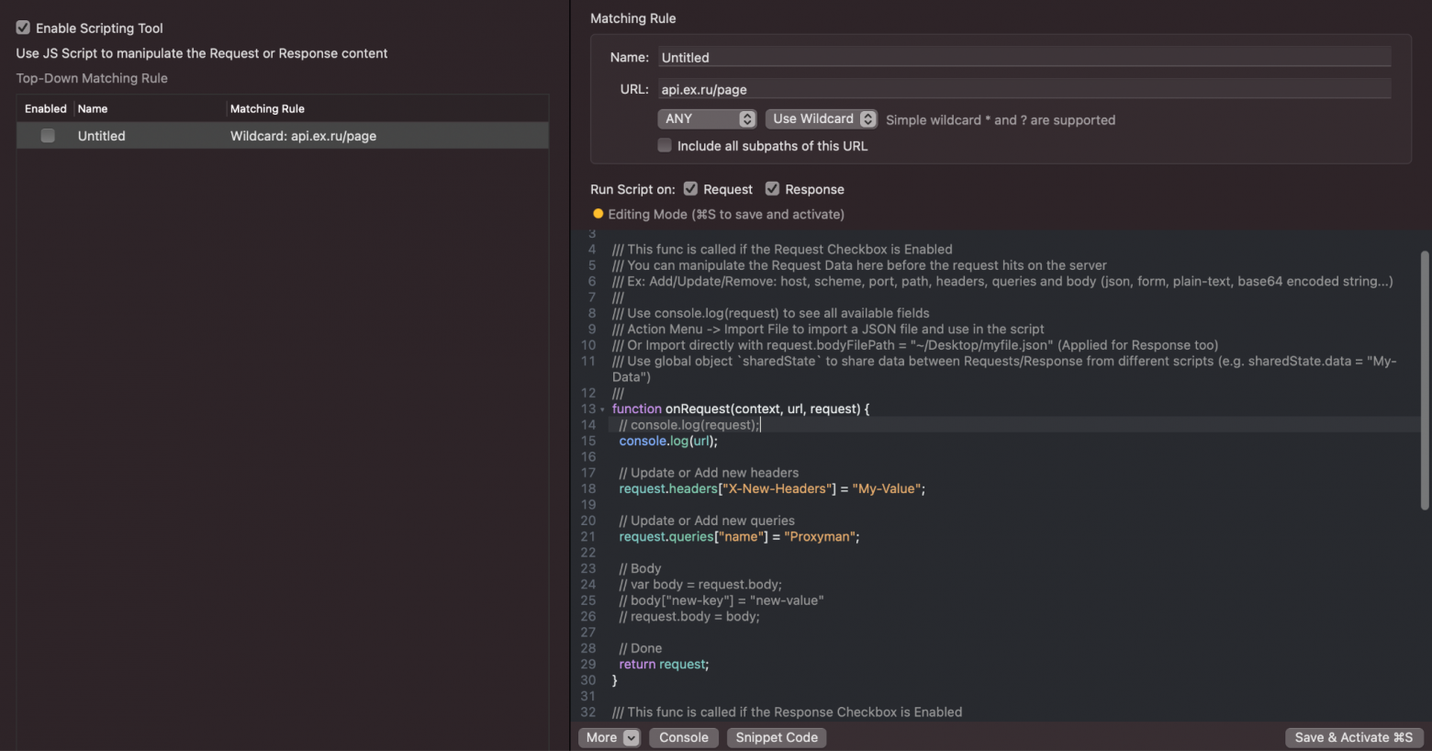Click the return request; line
The height and width of the screenshot is (751, 1432).
coord(664,664)
